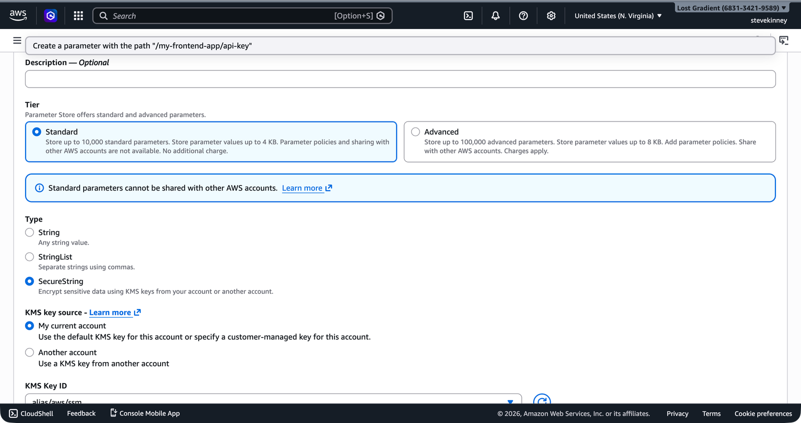Open the services grid menu
Image resolution: width=801 pixels, height=423 pixels.
78,16
